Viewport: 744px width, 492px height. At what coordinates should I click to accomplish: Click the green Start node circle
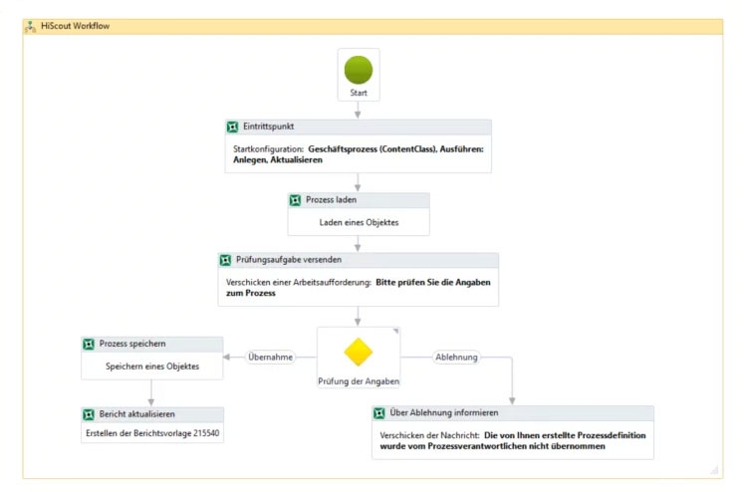click(x=359, y=70)
